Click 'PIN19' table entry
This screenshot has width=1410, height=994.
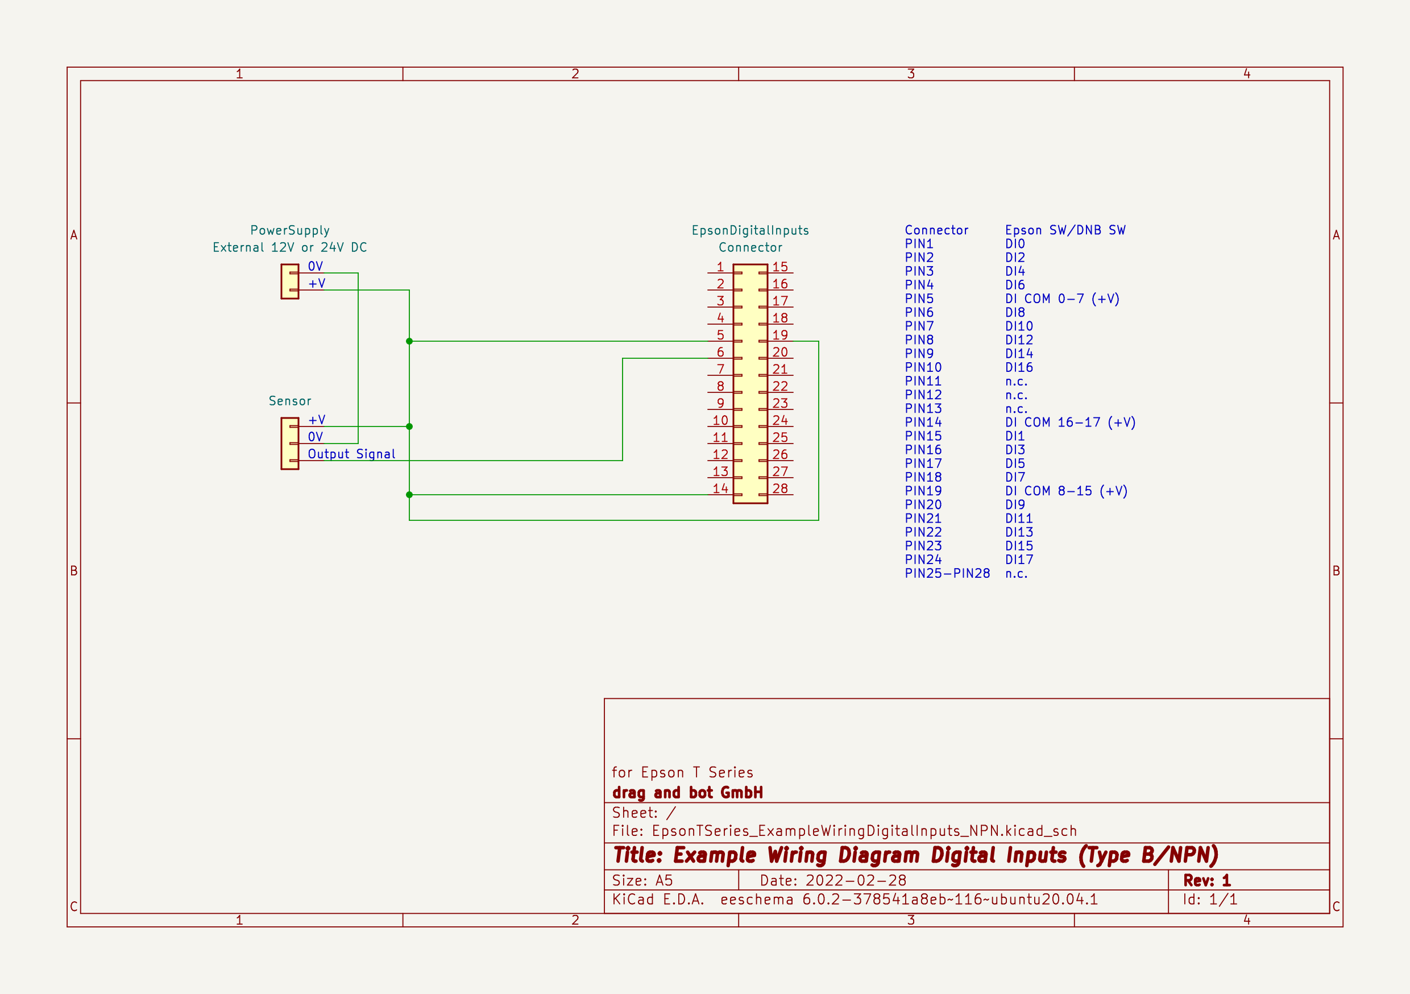point(923,491)
